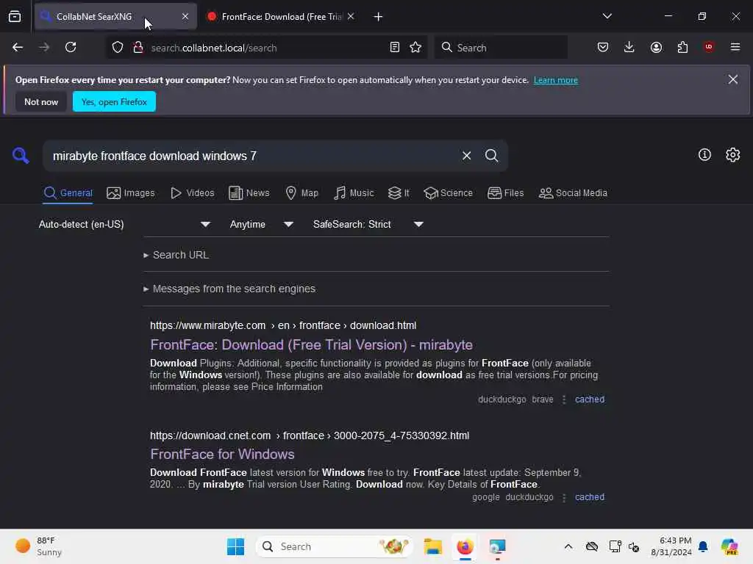
Task: Click the download.cnet.com result URL text
Action: [x=310, y=435]
